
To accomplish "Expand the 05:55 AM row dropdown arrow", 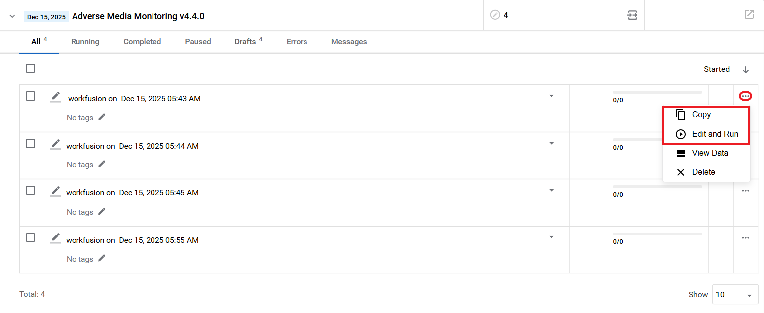I will click(551, 237).
